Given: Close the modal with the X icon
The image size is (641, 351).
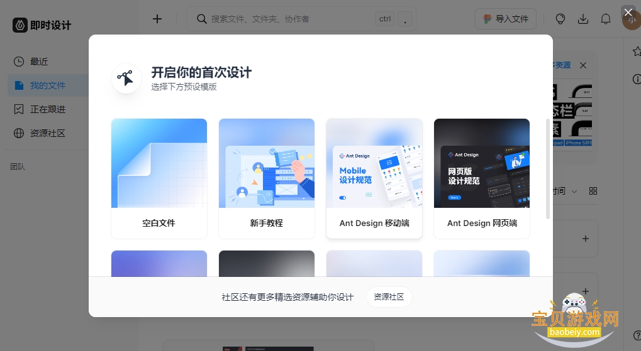Looking at the screenshot, I should pos(628,13).
